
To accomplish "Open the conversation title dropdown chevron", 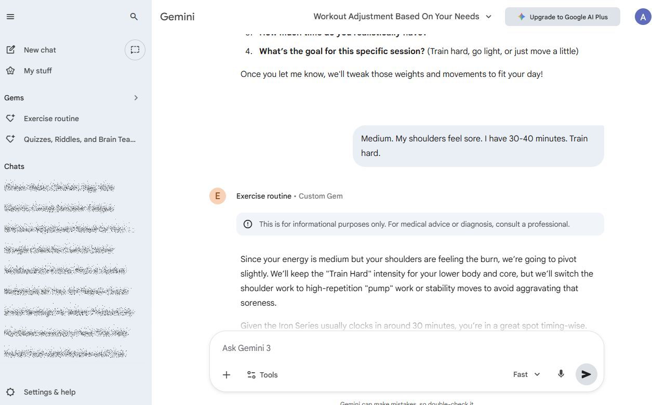I will pyautogui.click(x=488, y=17).
